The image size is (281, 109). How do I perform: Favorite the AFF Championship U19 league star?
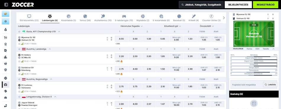pyautogui.click(x=19, y=32)
